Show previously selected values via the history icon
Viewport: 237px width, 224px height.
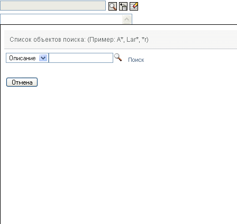[123, 6]
